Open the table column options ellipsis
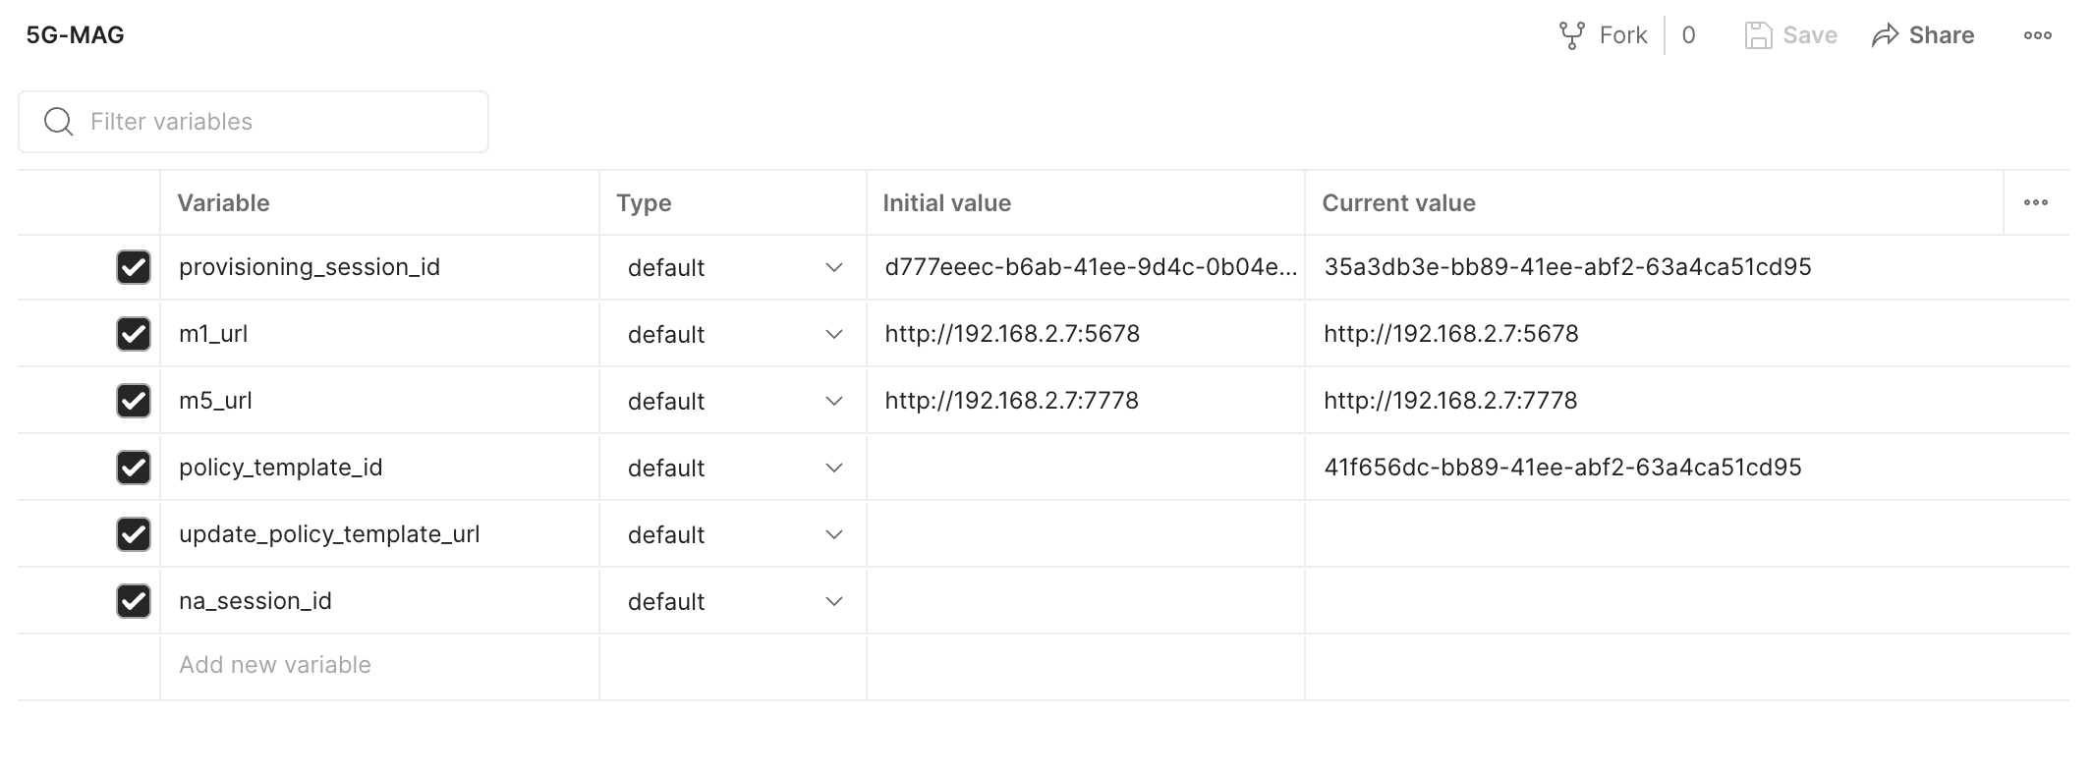Image resolution: width=2093 pixels, height=774 pixels. [2035, 202]
